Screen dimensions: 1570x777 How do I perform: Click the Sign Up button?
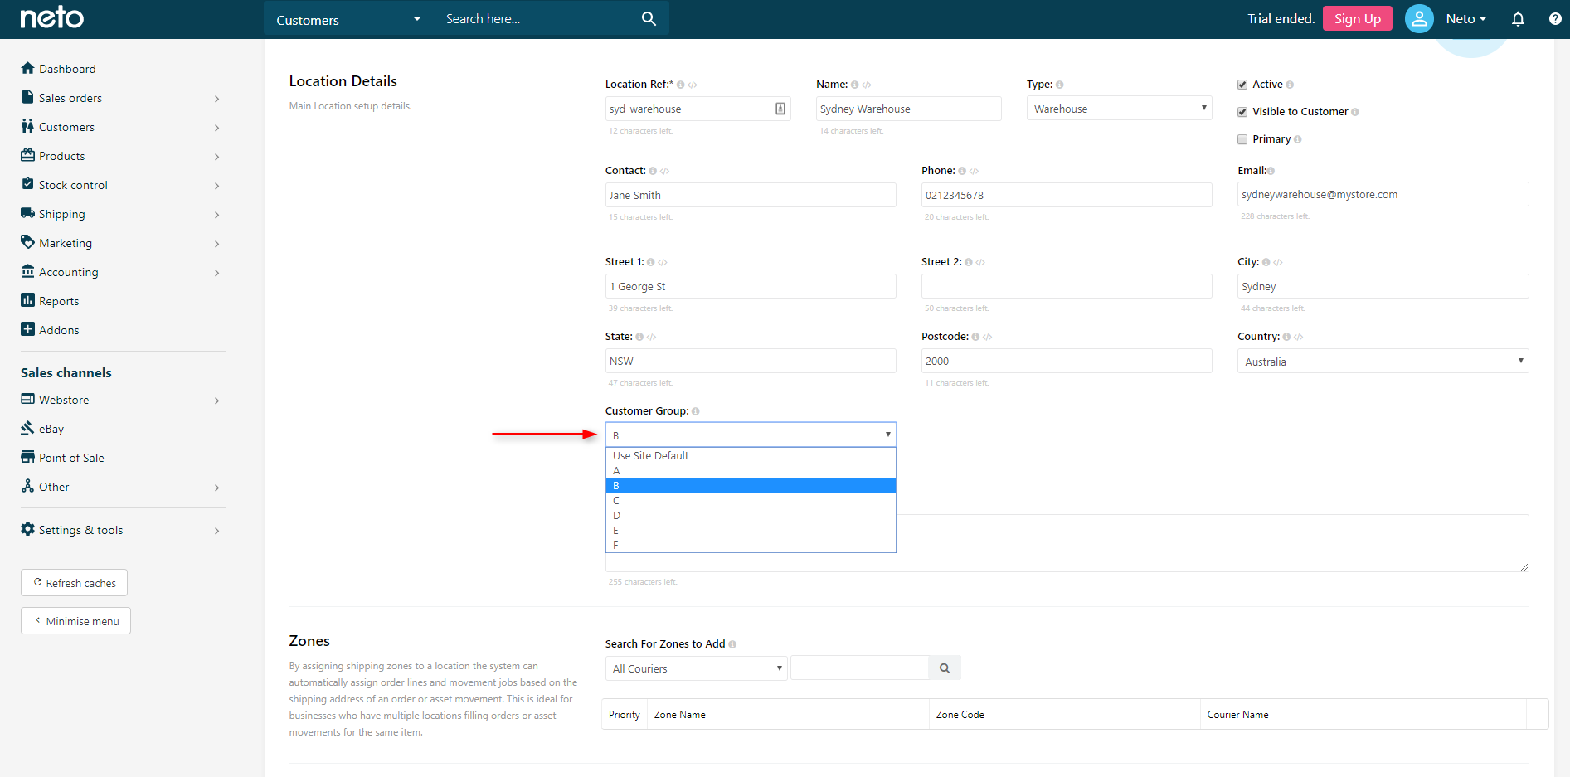tap(1357, 18)
